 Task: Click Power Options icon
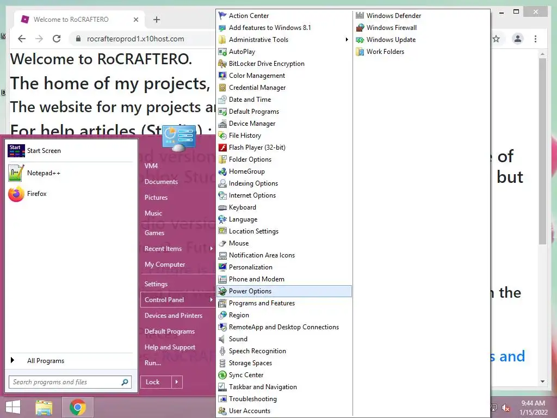click(x=222, y=291)
